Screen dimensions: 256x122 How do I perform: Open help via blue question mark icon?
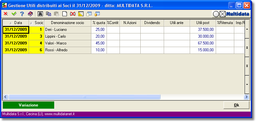pyautogui.click(x=22, y=14)
